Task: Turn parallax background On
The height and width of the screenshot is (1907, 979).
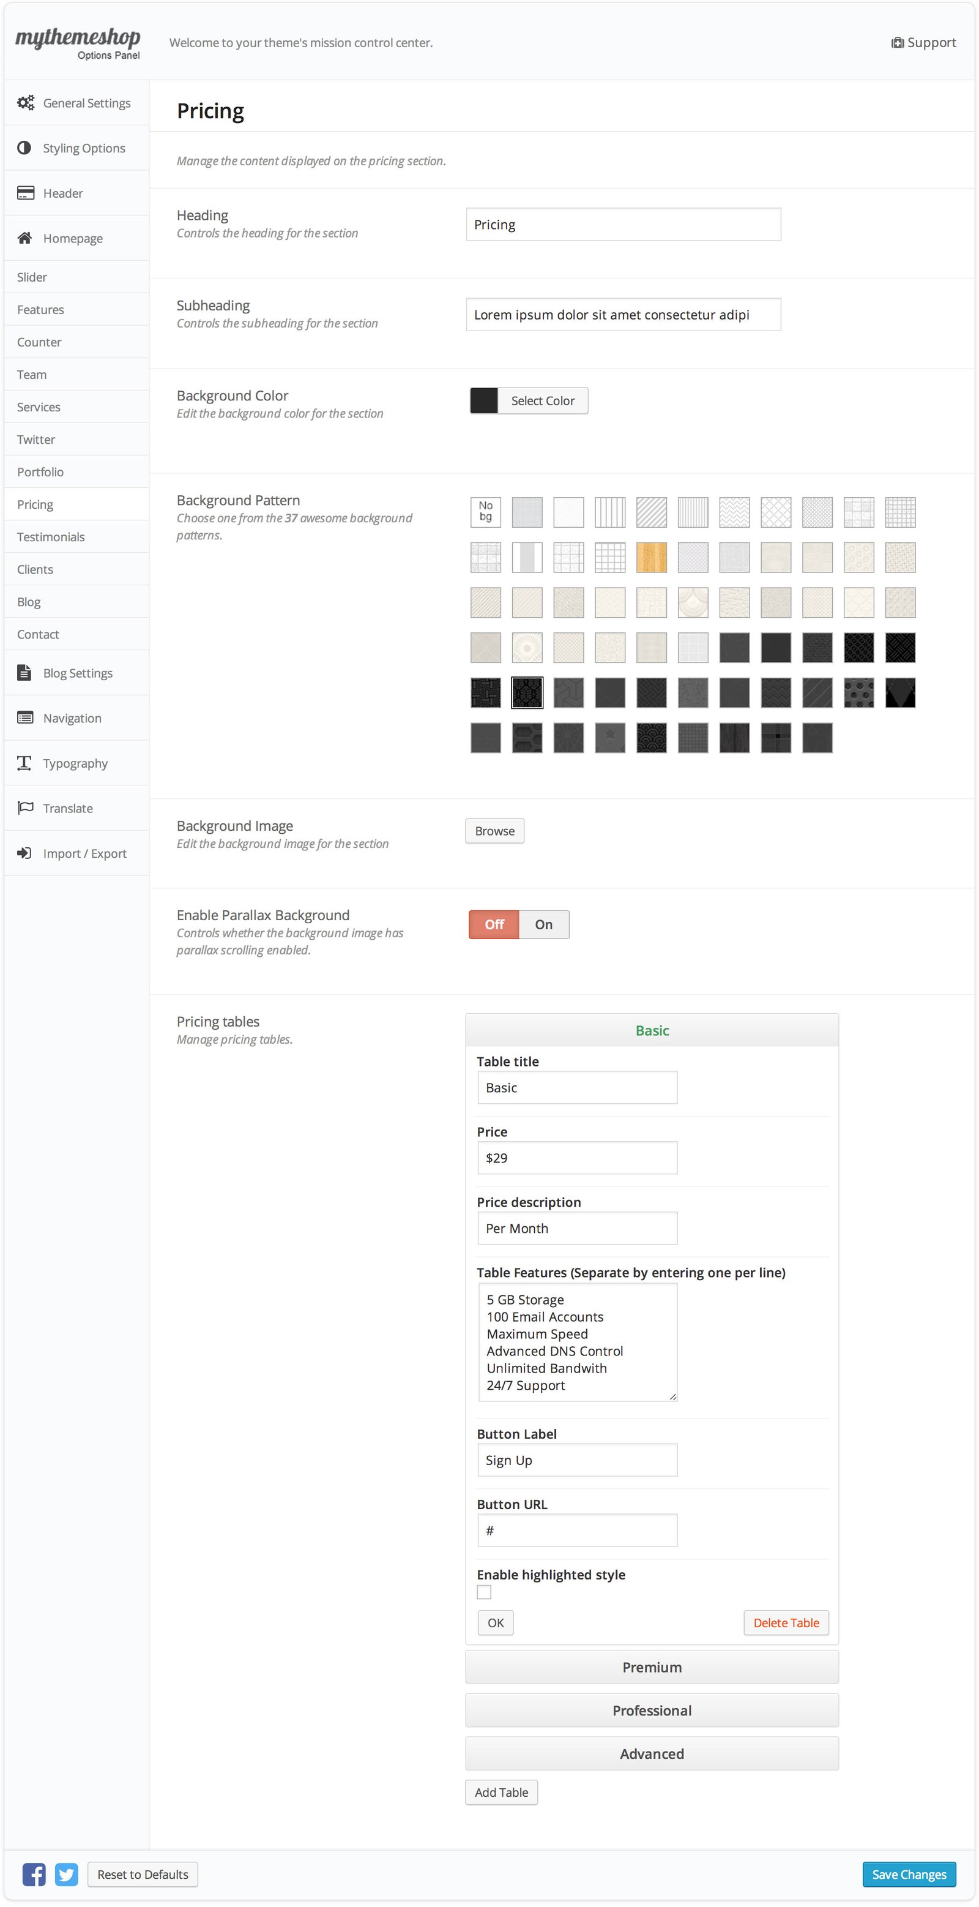Action: coord(543,924)
